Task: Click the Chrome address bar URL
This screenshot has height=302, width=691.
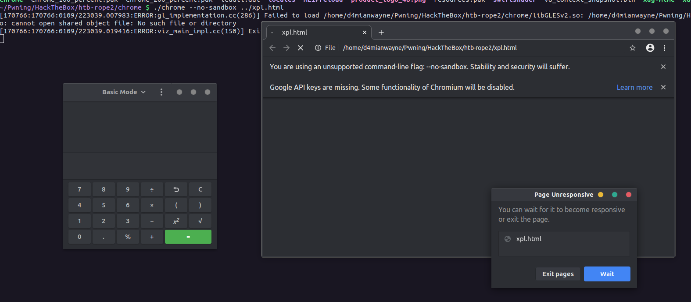Action: click(430, 48)
